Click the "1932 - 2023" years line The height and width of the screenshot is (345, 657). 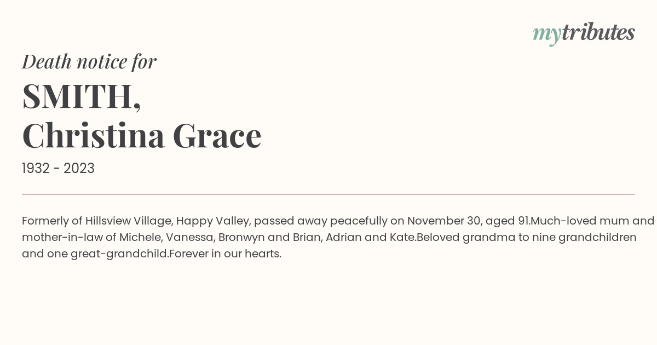tap(58, 169)
